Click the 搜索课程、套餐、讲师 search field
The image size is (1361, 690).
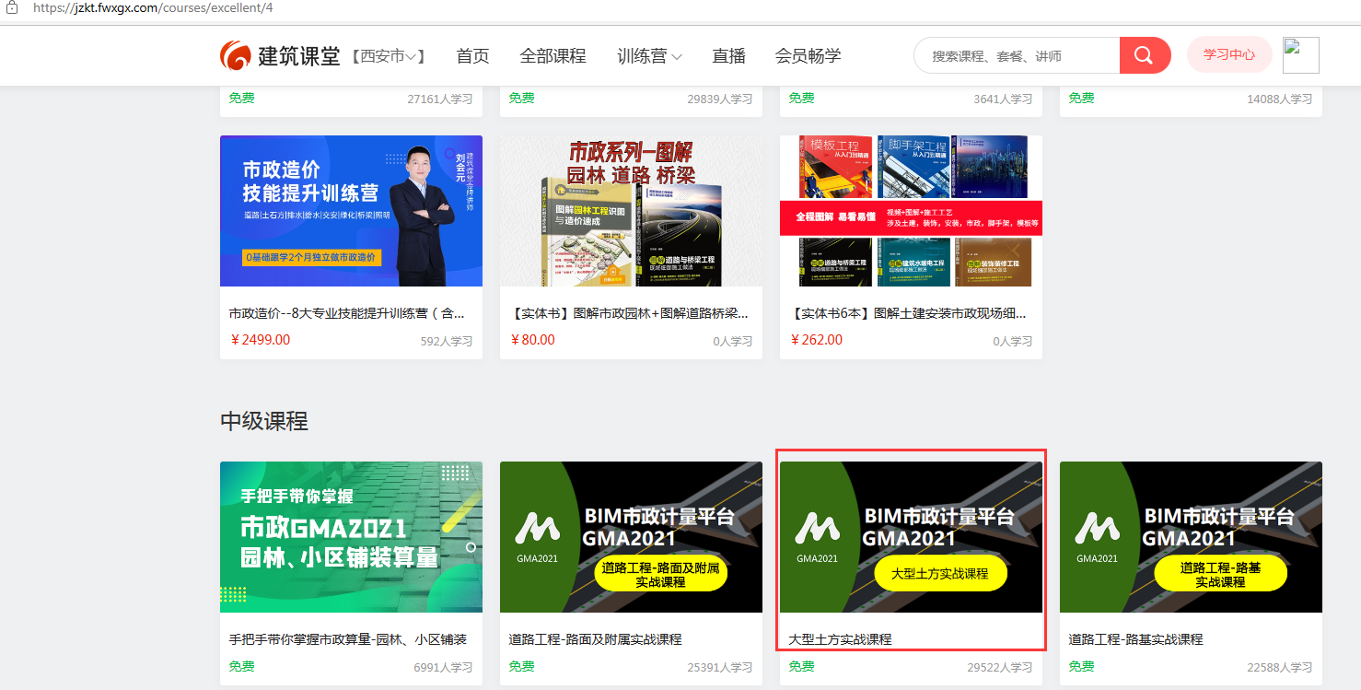coord(1017,55)
